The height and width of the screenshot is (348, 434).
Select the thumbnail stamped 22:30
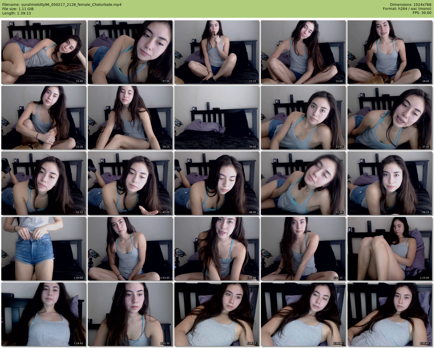click(44, 118)
